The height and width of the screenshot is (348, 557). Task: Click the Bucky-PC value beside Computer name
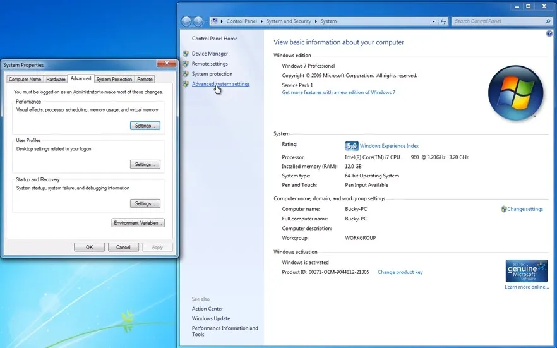click(356, 209)
